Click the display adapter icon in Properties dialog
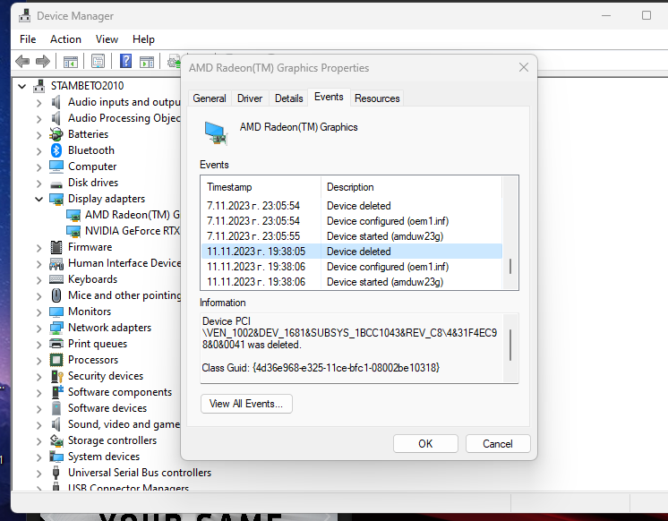 click(x=216, y=133)
